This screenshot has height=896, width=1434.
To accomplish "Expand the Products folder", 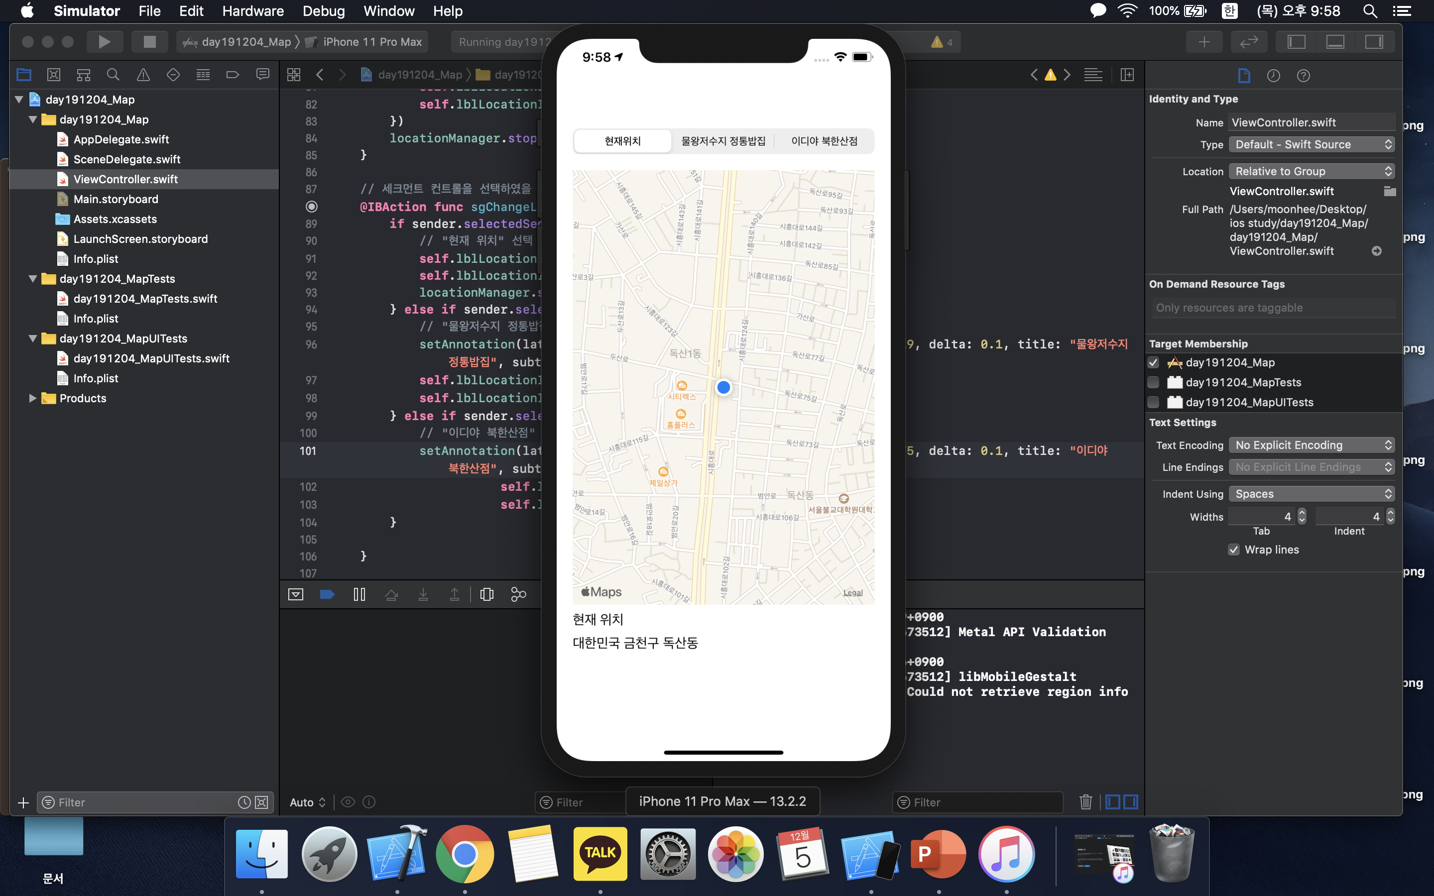I will (32, 398).
